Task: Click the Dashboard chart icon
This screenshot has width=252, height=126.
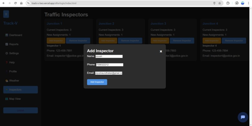Action: tap(7, 35)
